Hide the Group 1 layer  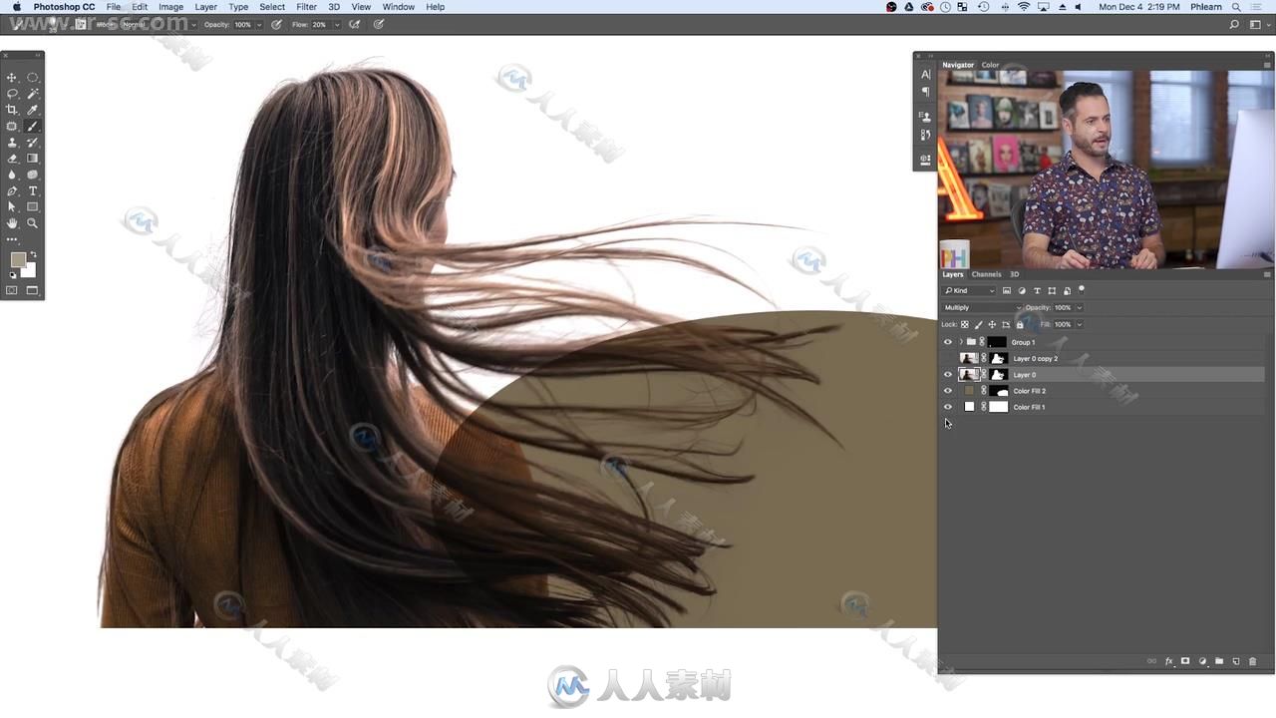[948, 342]
